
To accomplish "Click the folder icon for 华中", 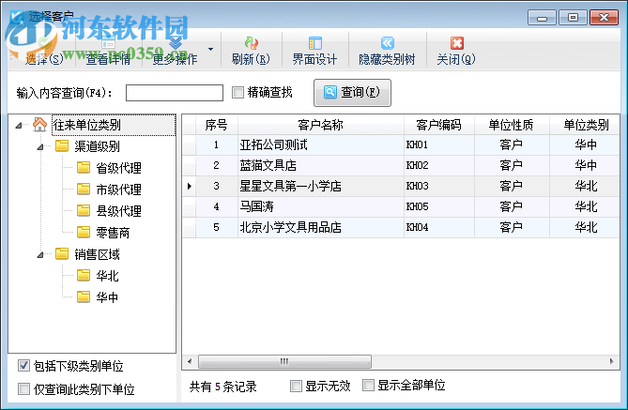I will click(84, 296).
